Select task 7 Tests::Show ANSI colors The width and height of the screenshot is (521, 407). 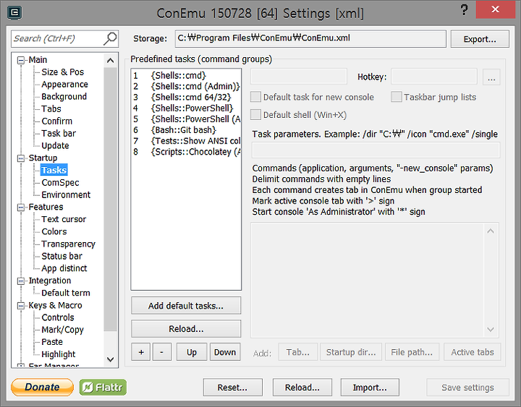[186, 141]
